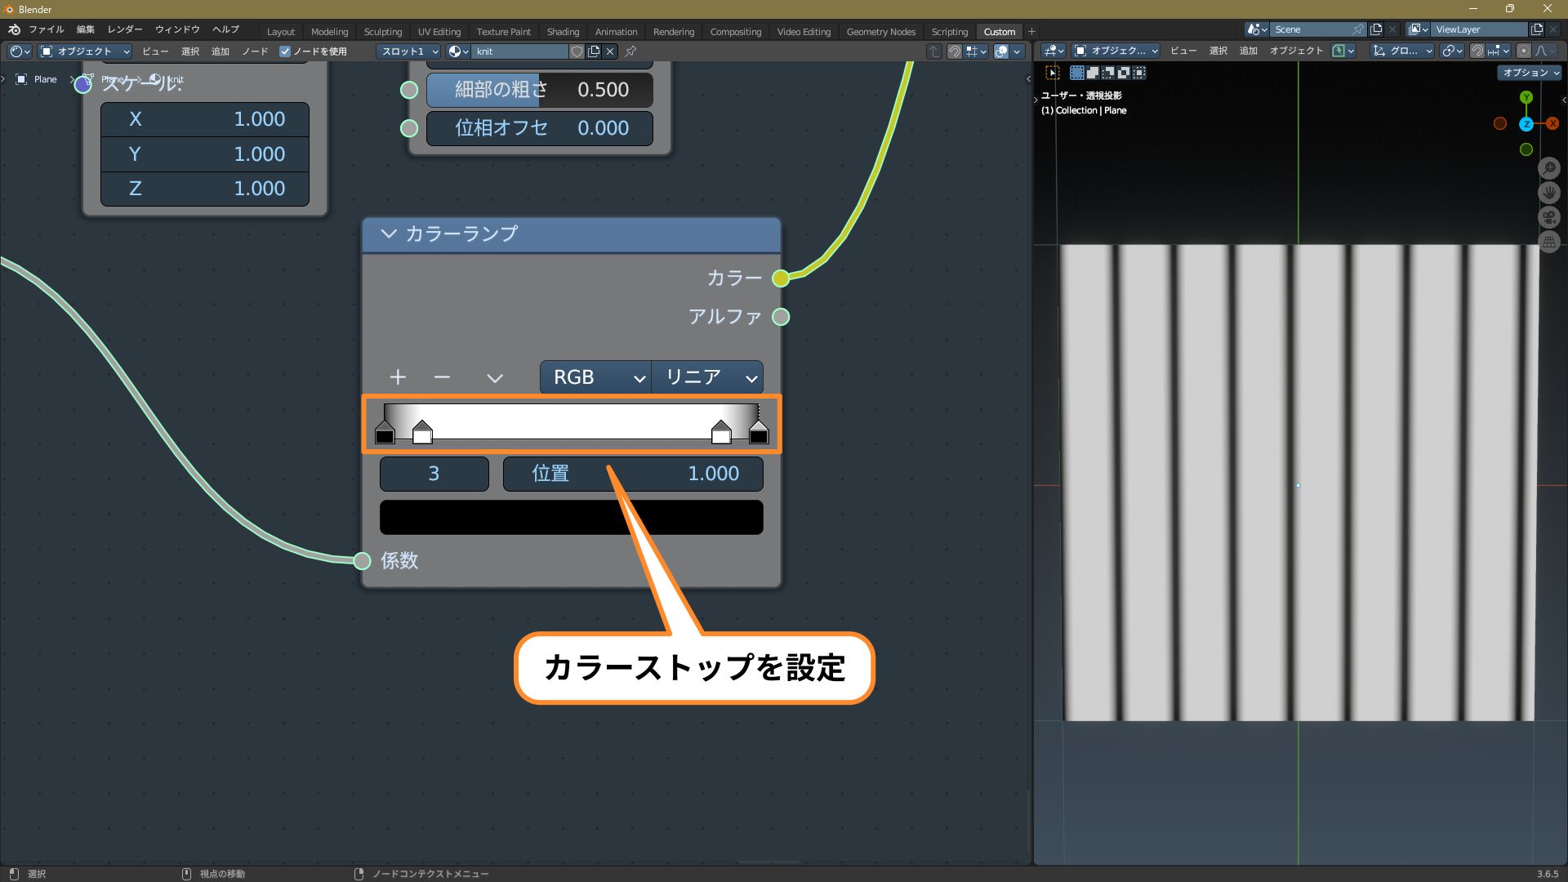1568x882 pixels.
Task: Click the Z axis on the navigation gizmo
Action: coord(1526,124)
